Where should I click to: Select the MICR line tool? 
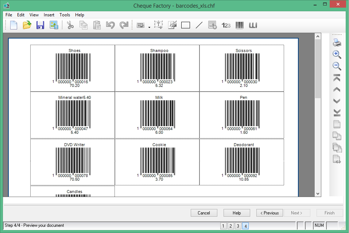(x=253, y=25)
